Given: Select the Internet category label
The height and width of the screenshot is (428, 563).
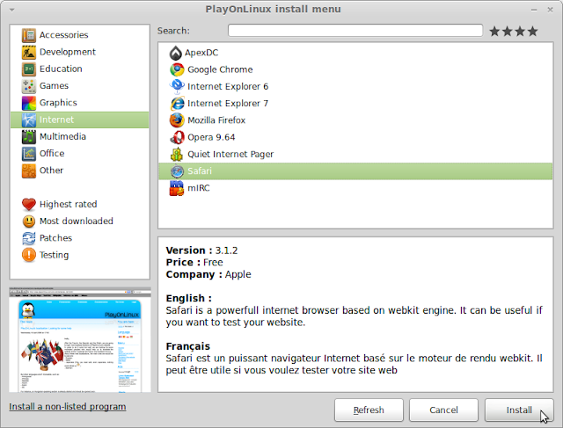Looking at the screenshot, I should point(56,120).
